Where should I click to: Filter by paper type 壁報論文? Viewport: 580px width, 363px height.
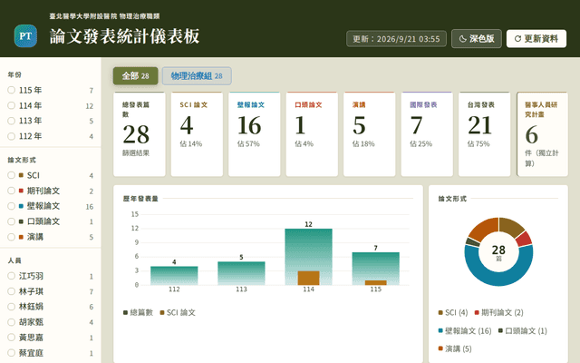tap(51, 206)
